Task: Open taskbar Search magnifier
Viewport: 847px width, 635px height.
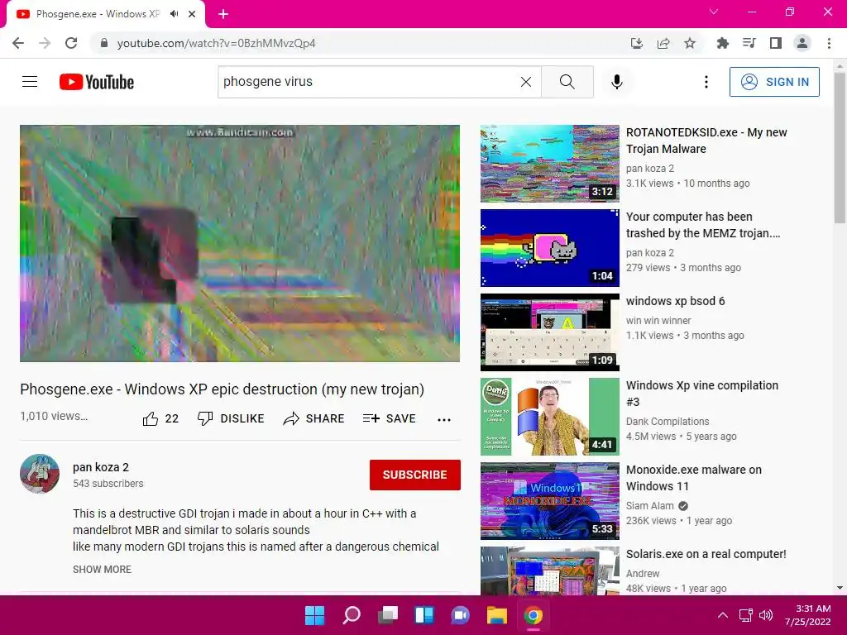Action: coord(351,615)
